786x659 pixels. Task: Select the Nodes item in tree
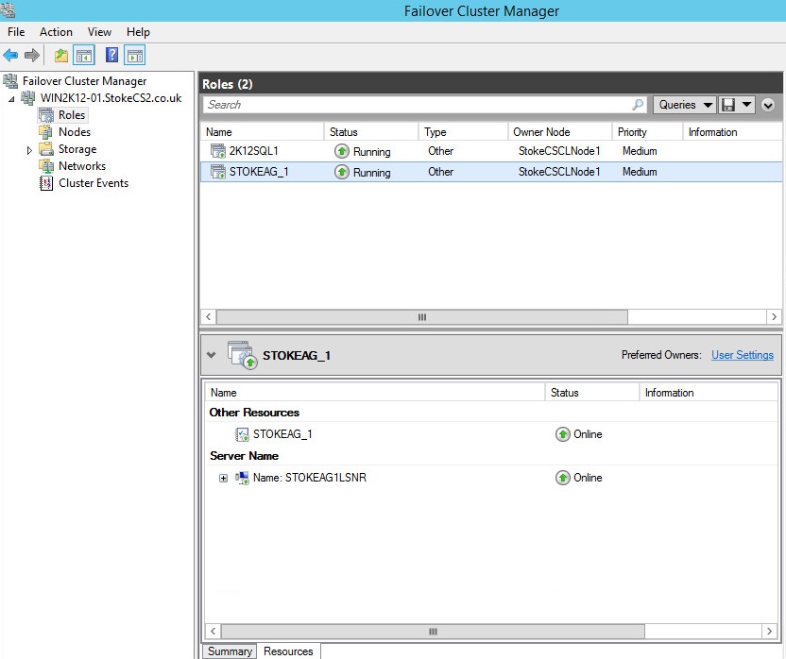pos(74,132)
